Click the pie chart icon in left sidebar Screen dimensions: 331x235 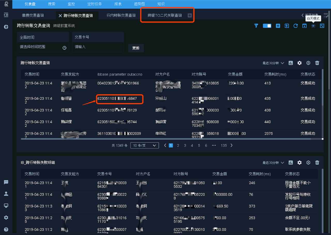point(6,27)
